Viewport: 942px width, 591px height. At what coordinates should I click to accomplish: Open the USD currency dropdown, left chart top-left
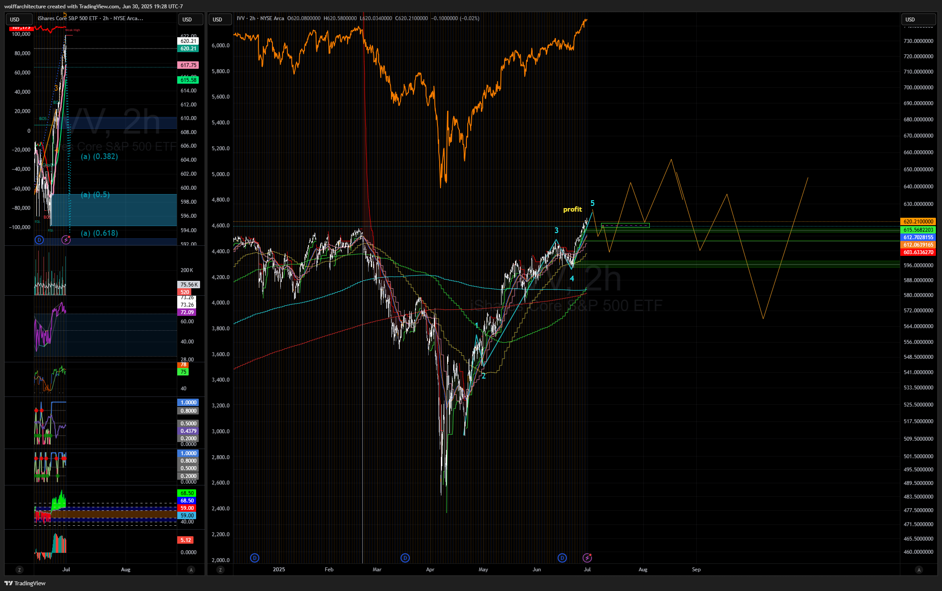[x=19, y=19]
